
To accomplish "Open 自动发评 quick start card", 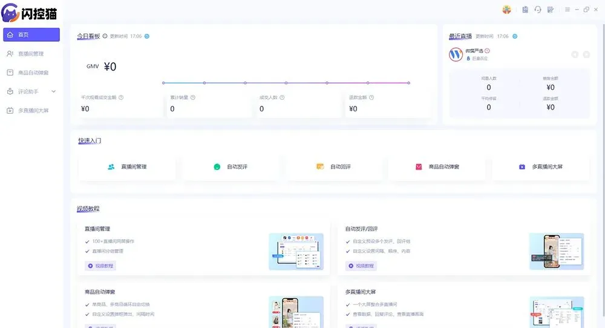I will click(231, 167).
